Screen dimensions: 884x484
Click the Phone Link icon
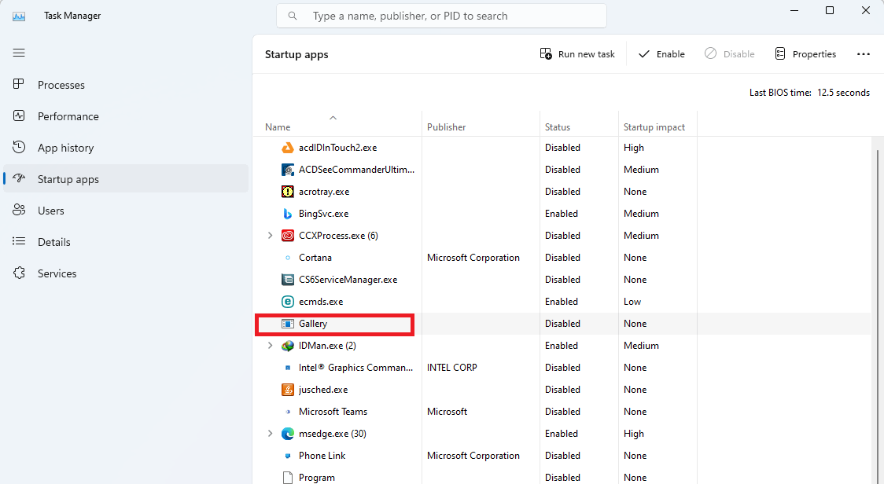pyautogui.click(x=288, y=455)
